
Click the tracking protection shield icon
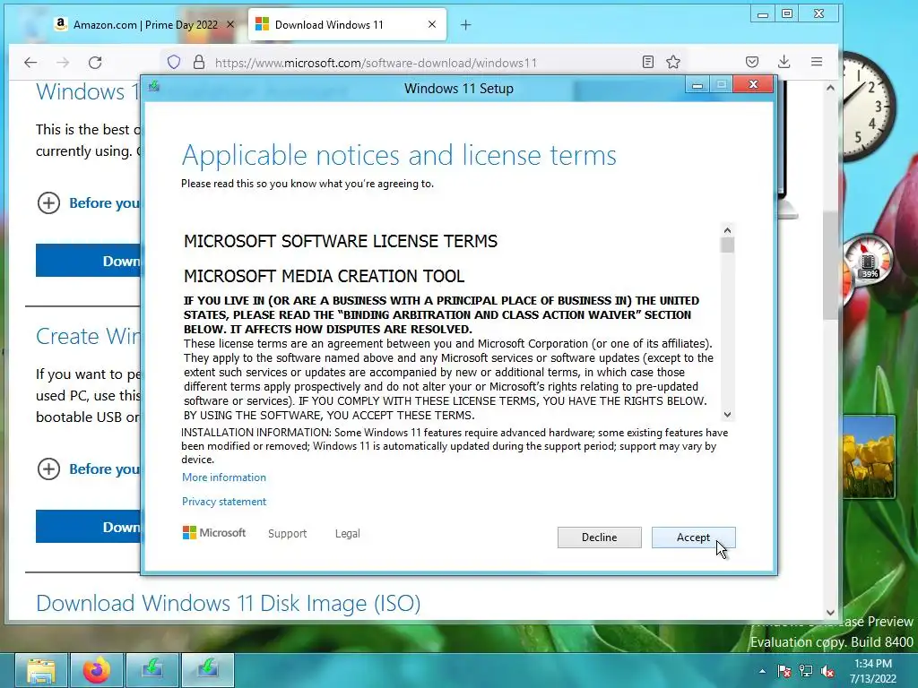click(x=174, y=62)
